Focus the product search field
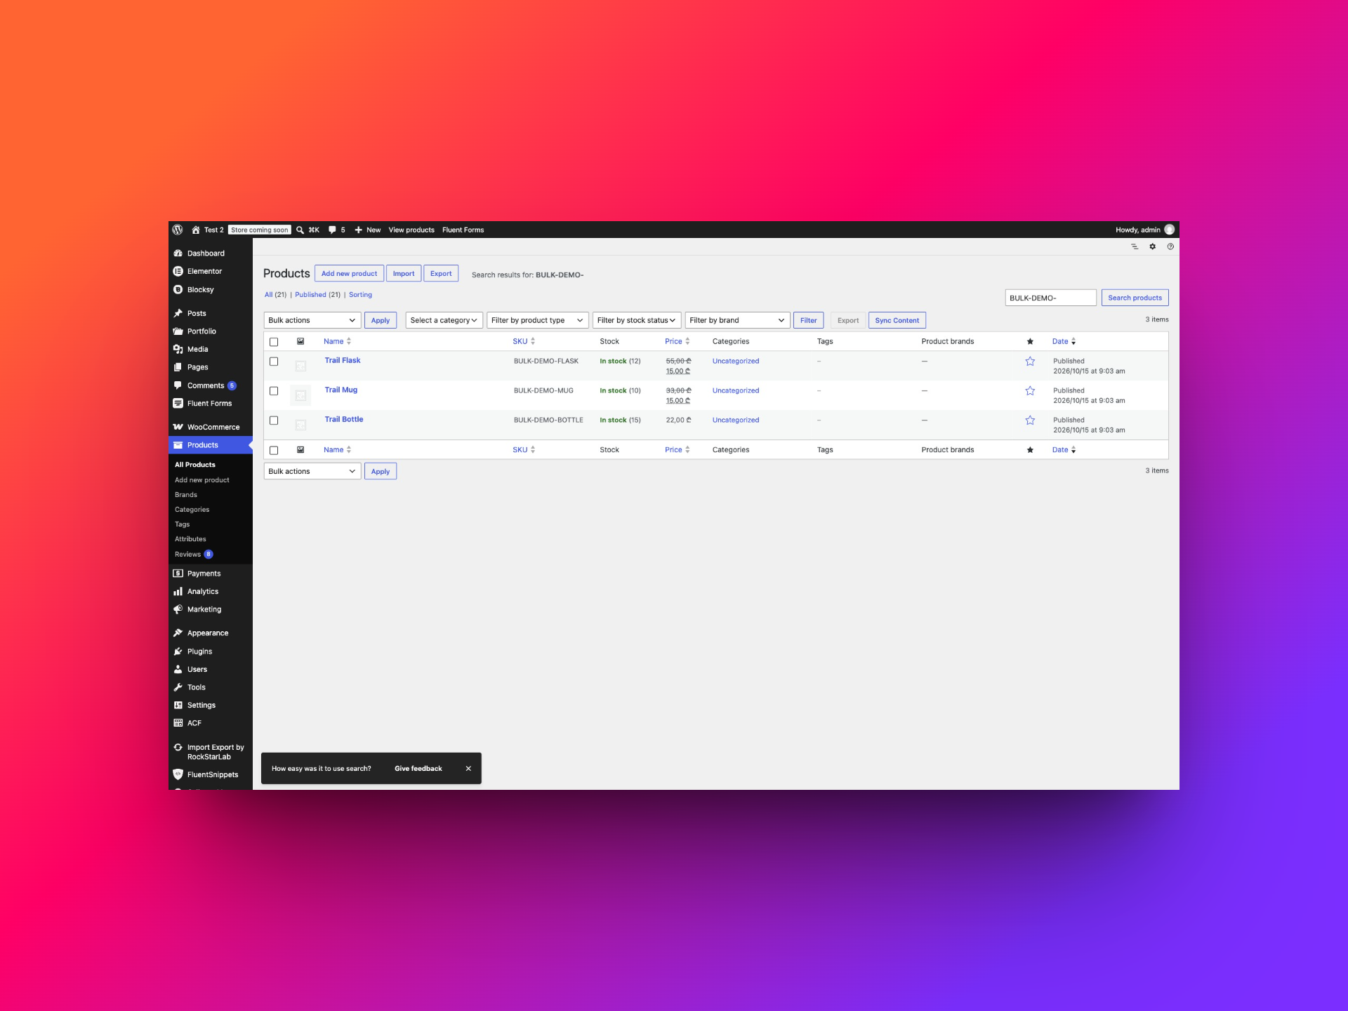This screenshot has height=1011, width=1348. [x=1050, y=298]
